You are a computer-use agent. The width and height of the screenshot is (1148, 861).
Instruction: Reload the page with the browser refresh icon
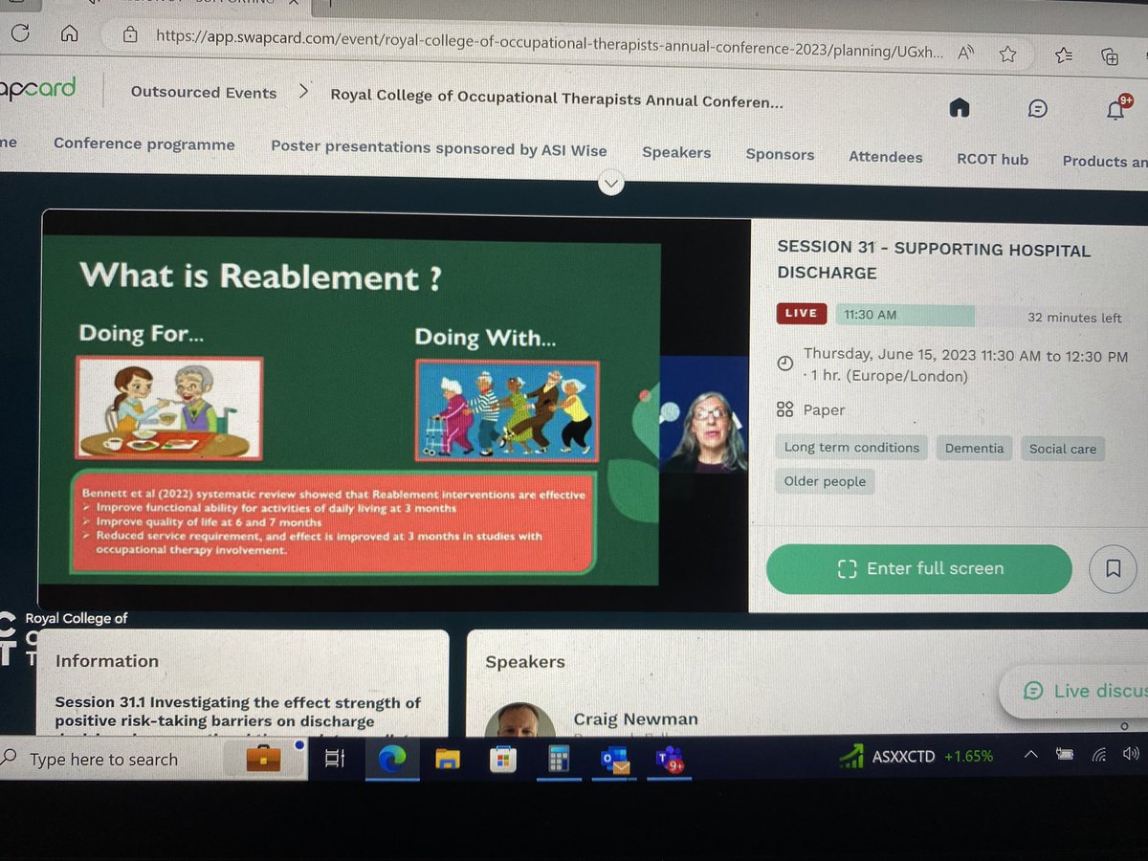(21, 33)
